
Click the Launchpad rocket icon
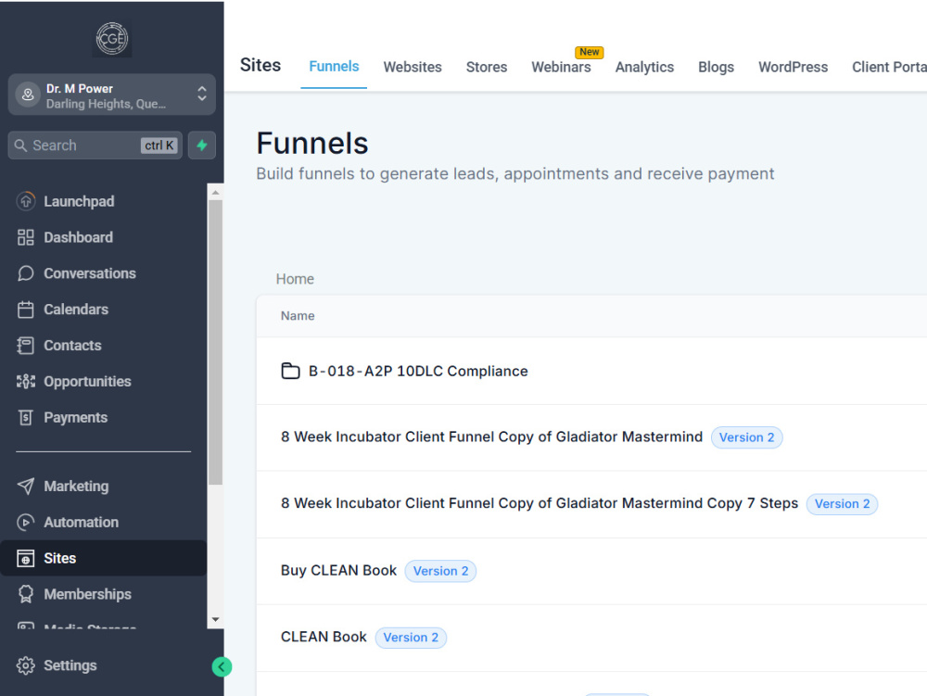pyautogui.click(x=25, y=201)
